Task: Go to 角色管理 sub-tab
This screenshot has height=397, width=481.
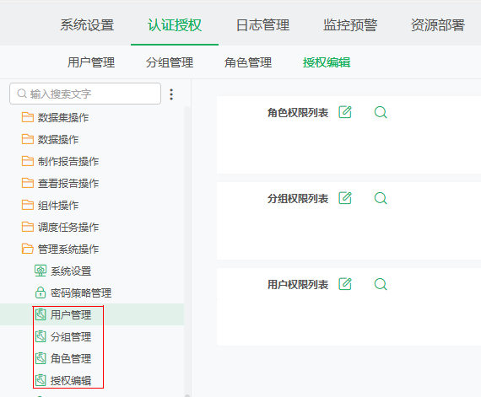Action: 248,62
